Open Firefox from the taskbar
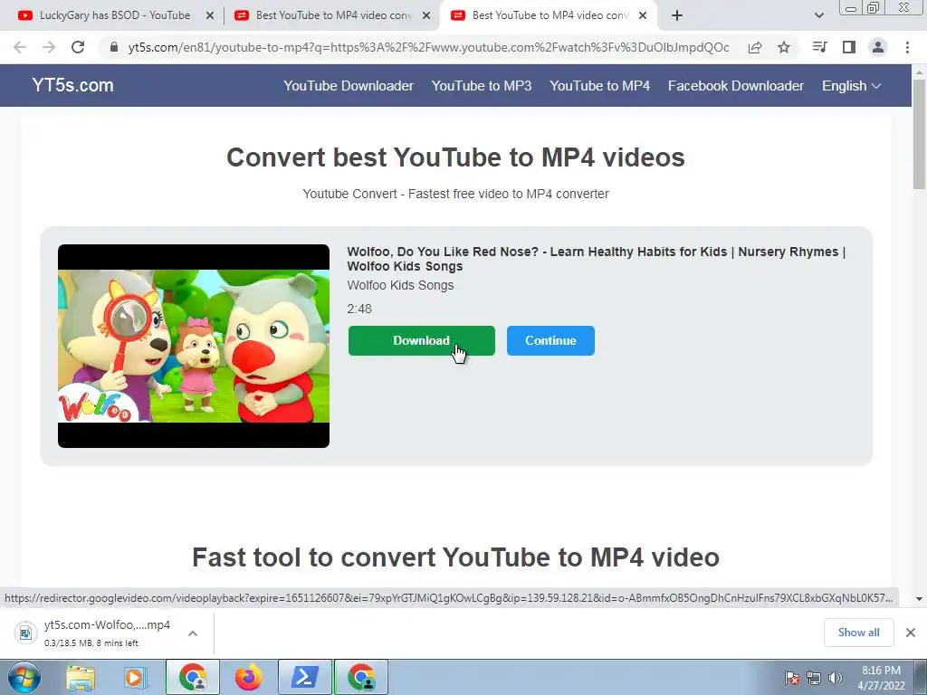The image size is (927, 695). pos(248,677)
